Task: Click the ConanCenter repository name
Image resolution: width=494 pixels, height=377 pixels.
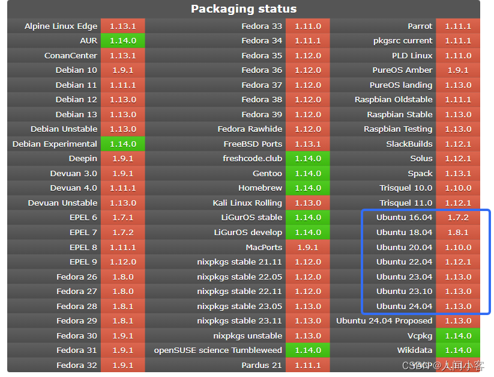Action: click(71, 55)
